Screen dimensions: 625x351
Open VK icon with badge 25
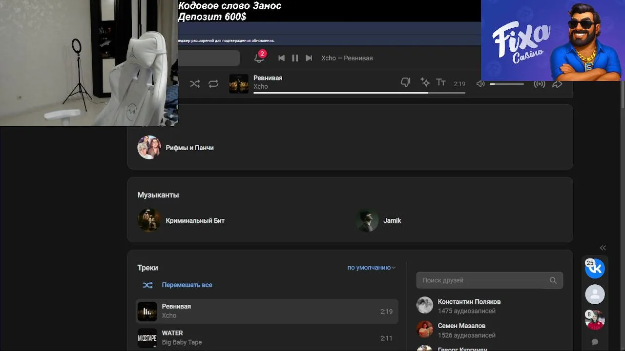tap(595, 269)
